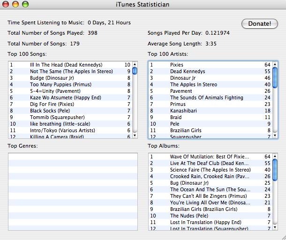Select artist Pele in Top Artists

(x=211, y=124)
